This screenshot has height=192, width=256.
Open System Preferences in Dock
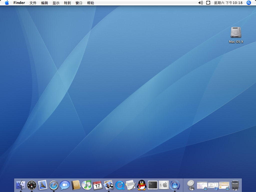click(163, 185)
